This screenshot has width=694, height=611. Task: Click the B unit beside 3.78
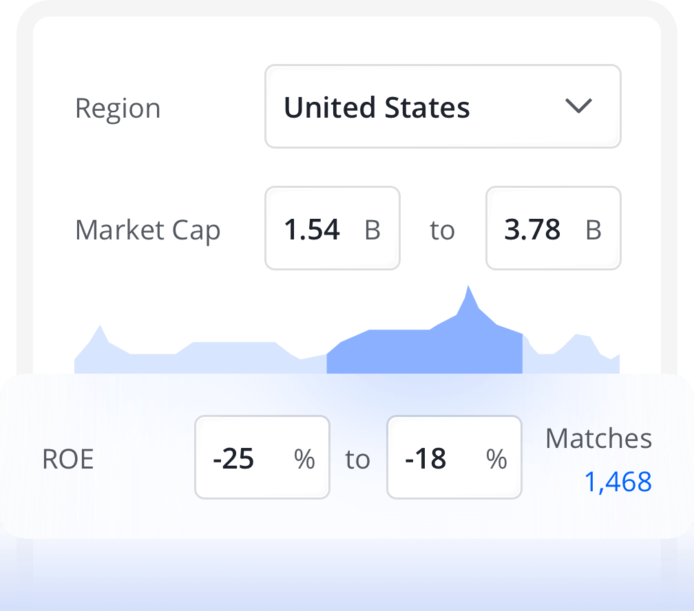pyautogui.click(x=593, y=231)
